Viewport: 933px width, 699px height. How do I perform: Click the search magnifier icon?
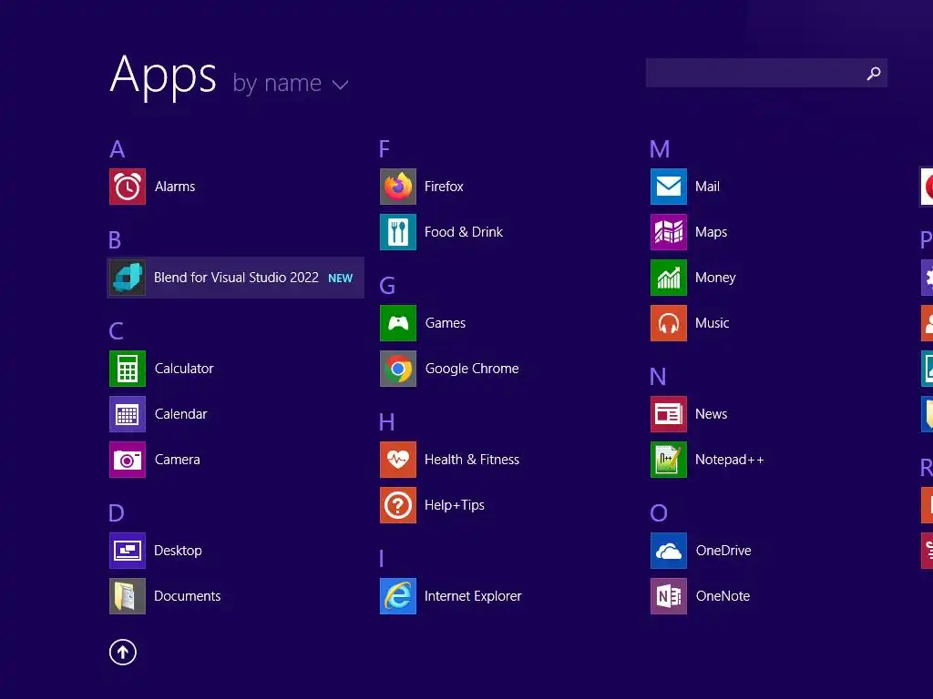pos(874,73)
